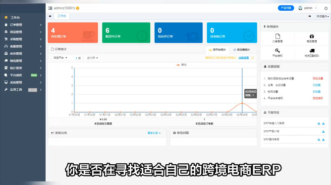331x185 pixels.
Task: Expand 系统管理 submenu chevron
Action: coord(41,82)
